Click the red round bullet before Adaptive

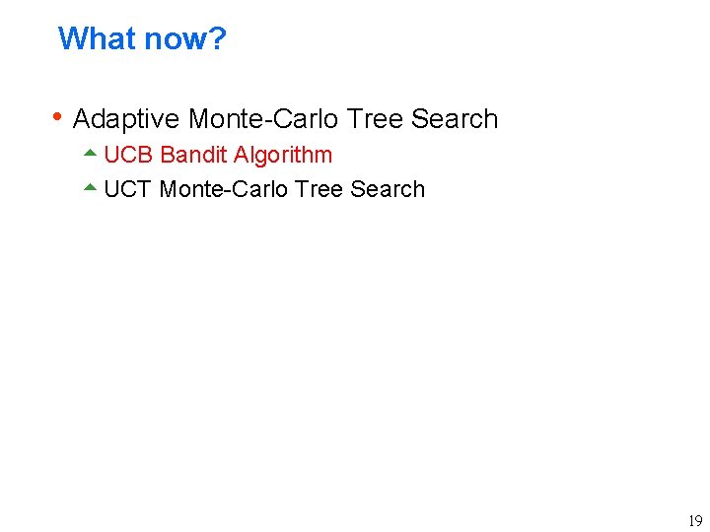coord(59,117)
